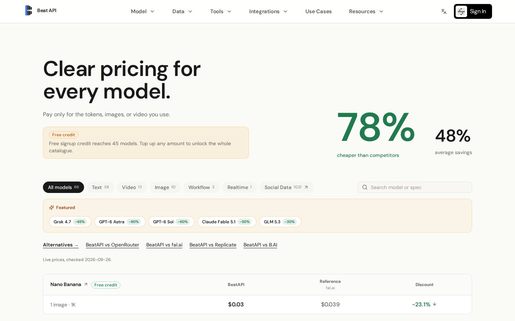Screen dimensions: 515x321
Task: Open the Resources menu
Action: (366, 11)
